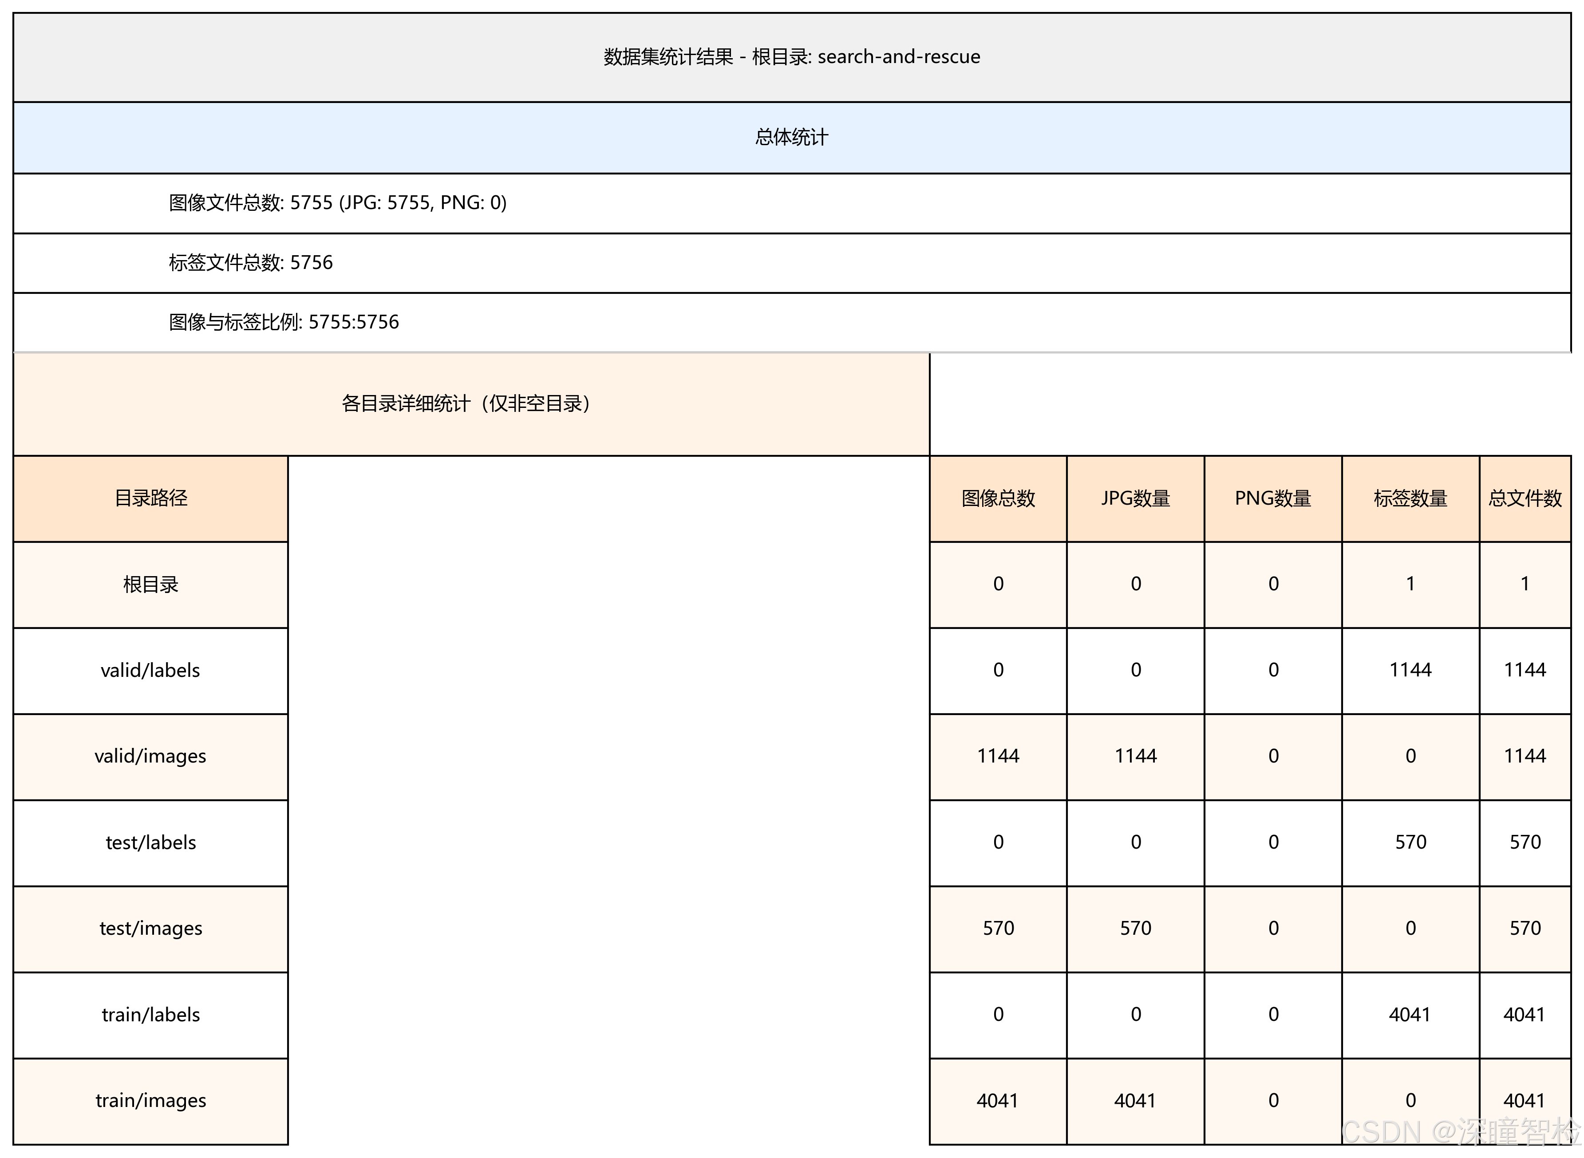Click the 总体统计 section header
Screen dimensions: 1584x1158
791,138
